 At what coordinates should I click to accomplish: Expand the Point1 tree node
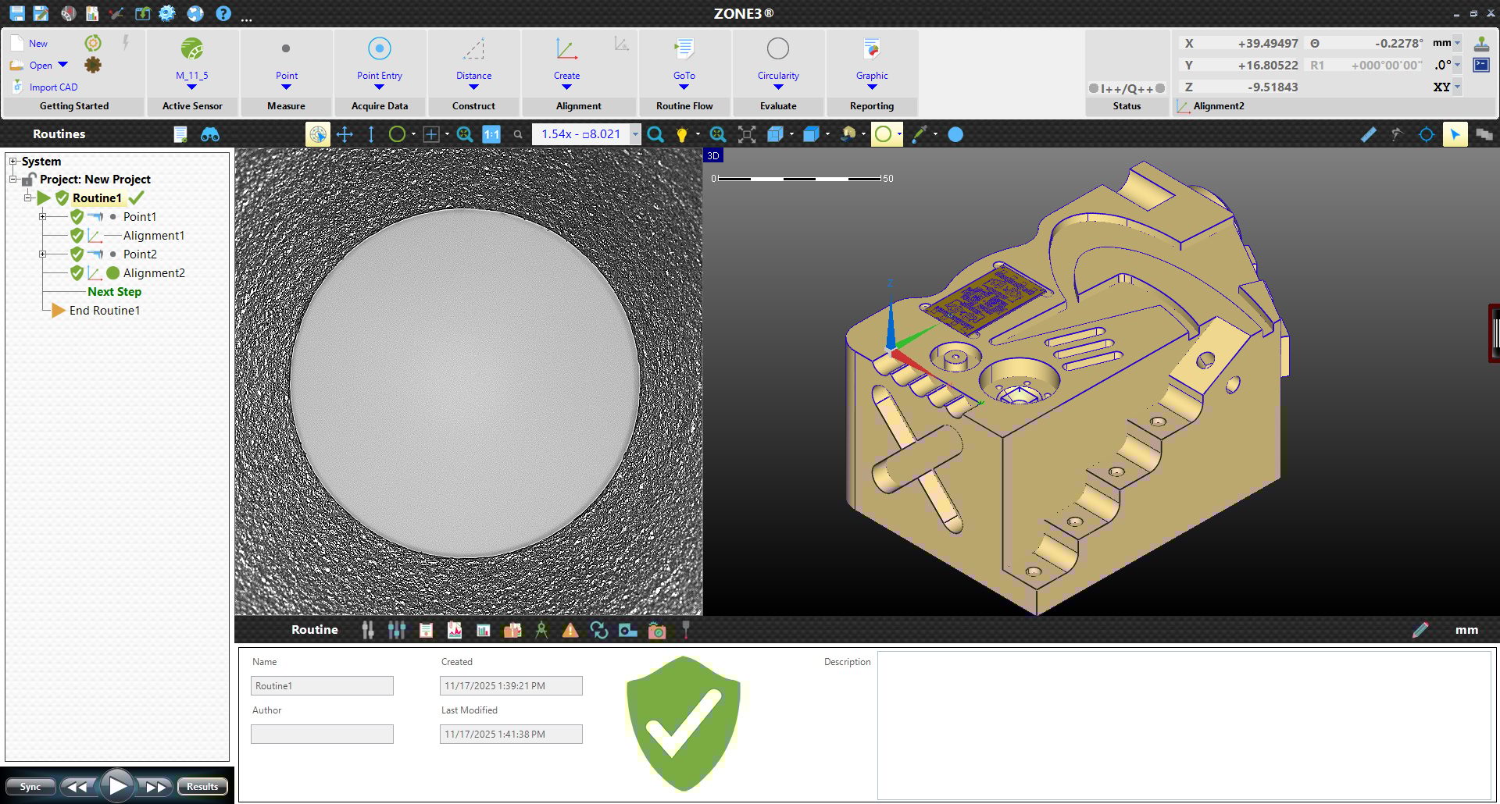(43, 216)
